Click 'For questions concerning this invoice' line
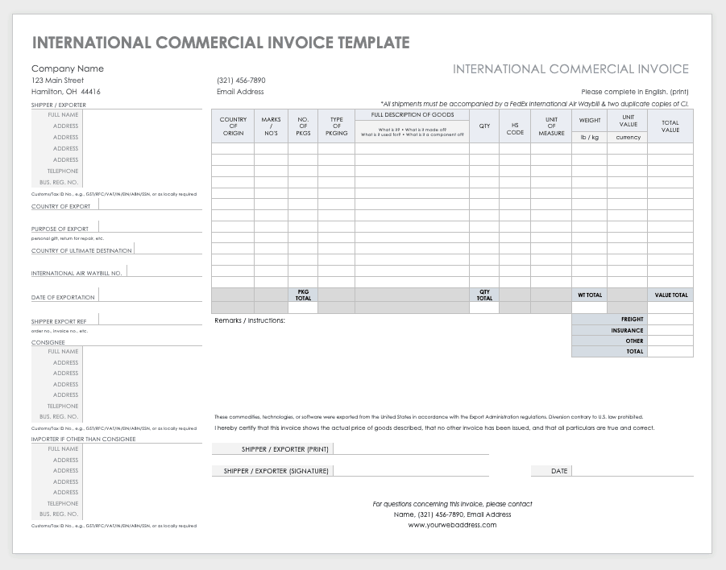726x570 pixels. pos(452,504)
